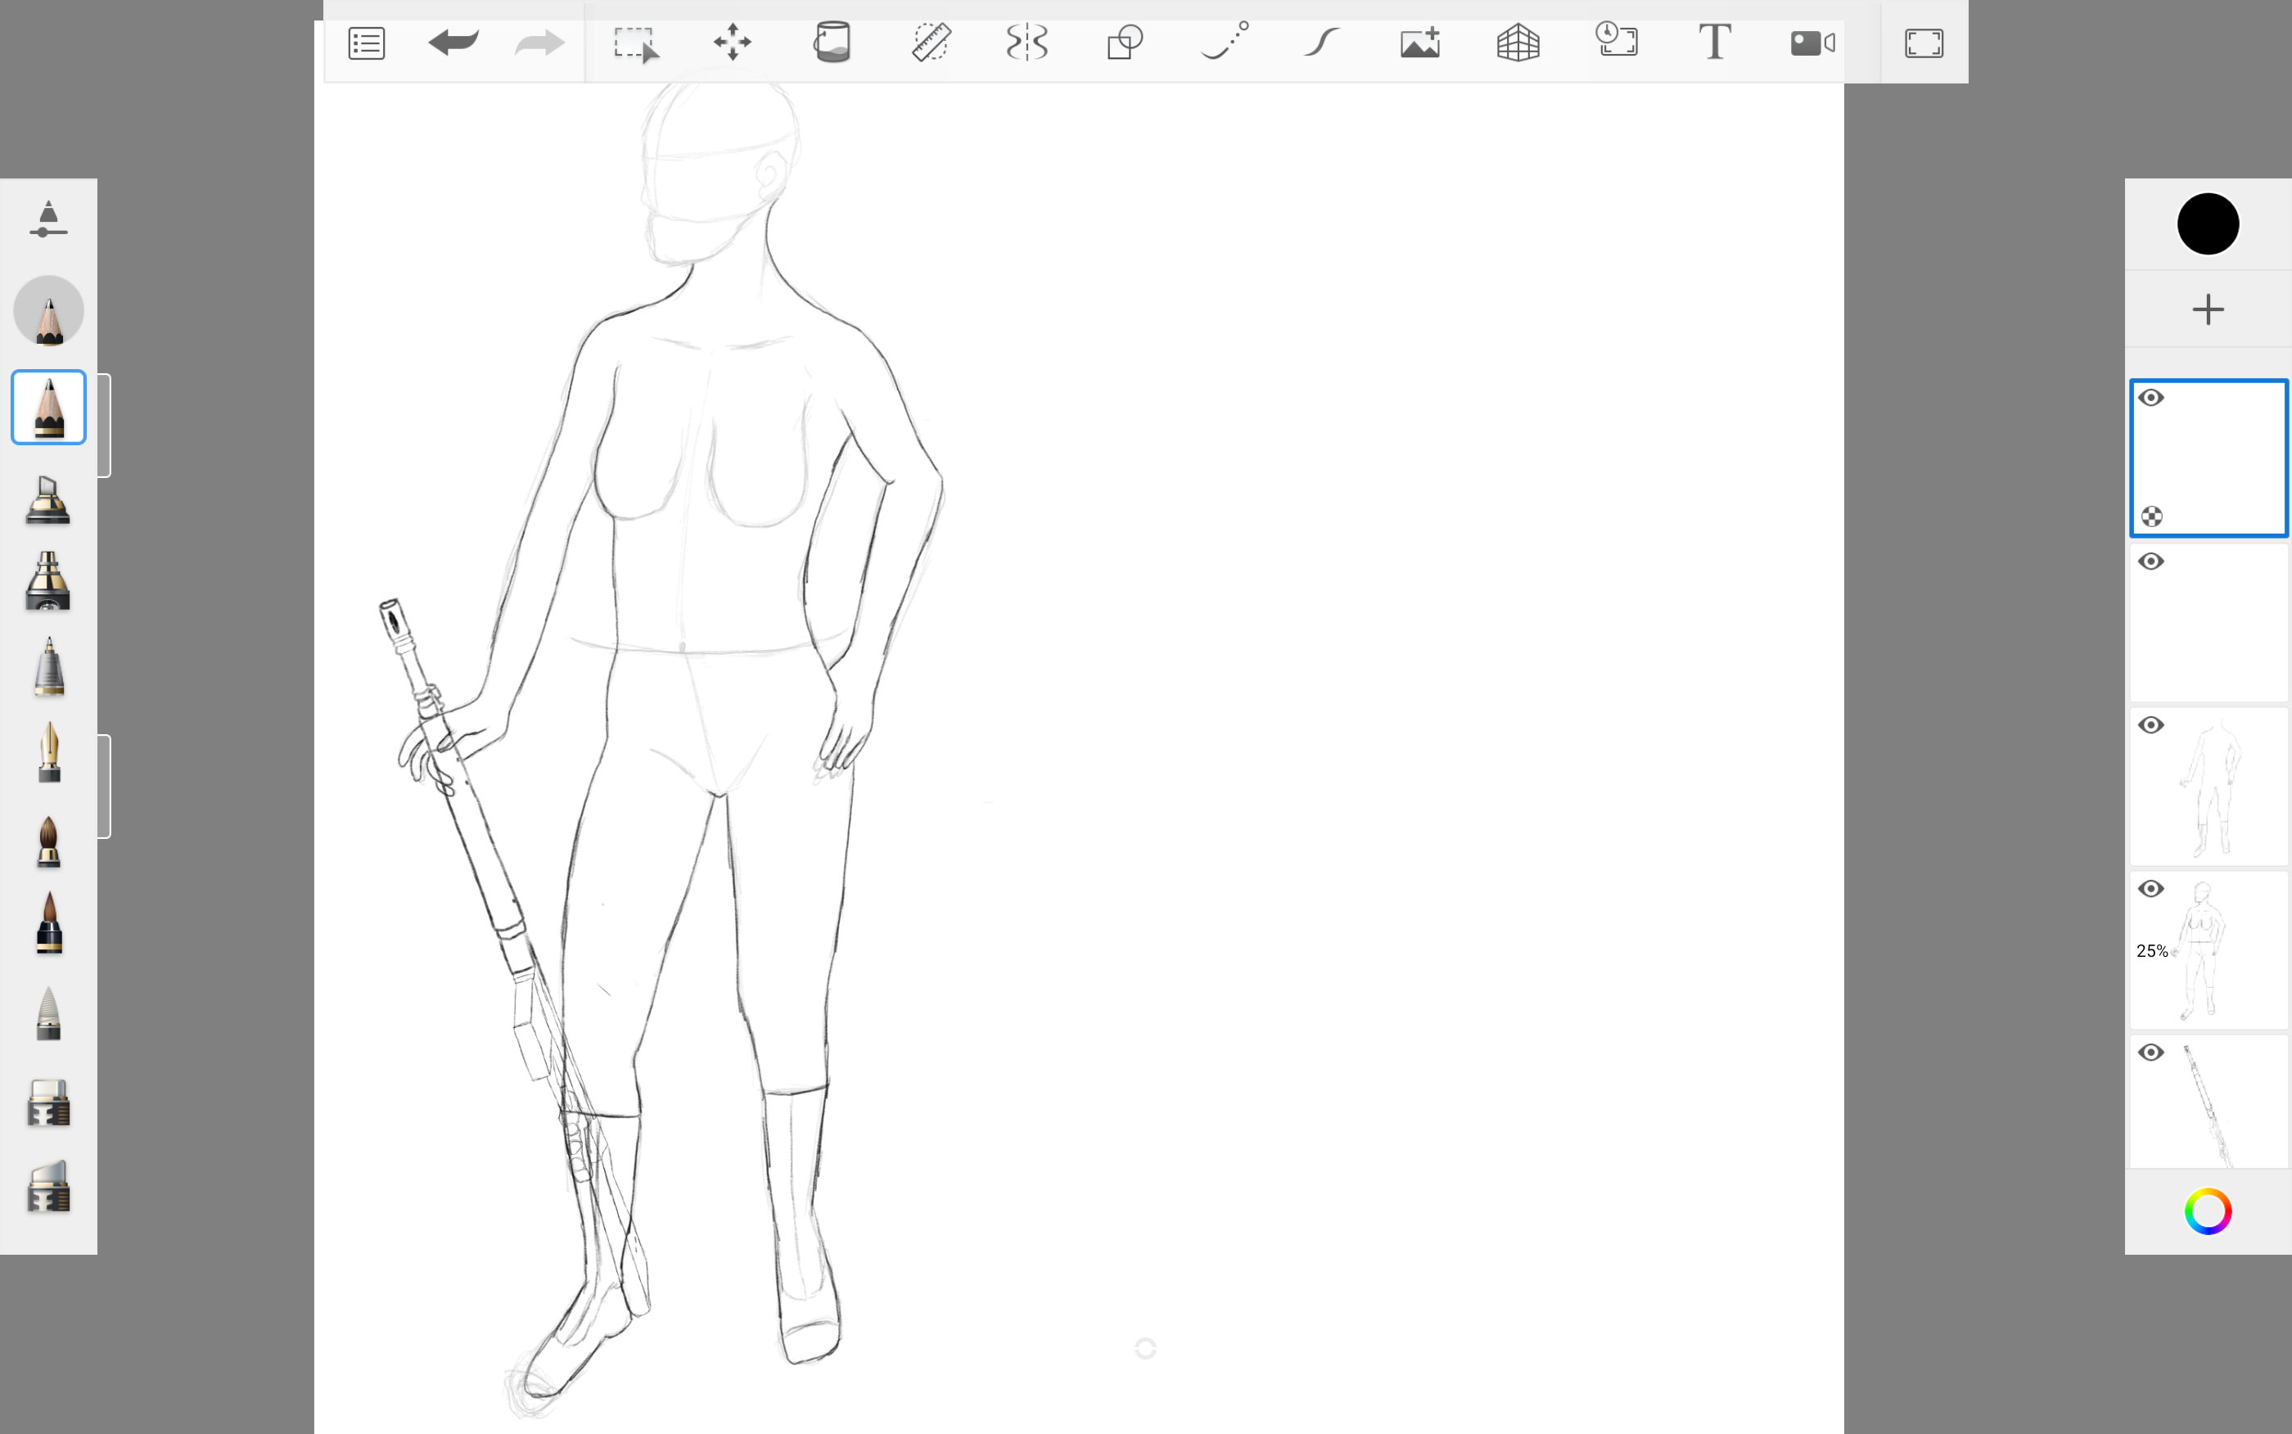The height and width of the screenshot is (1434, 2292).
Task: Open the Perspective grid tool
Action: [x=1518, y=43]
